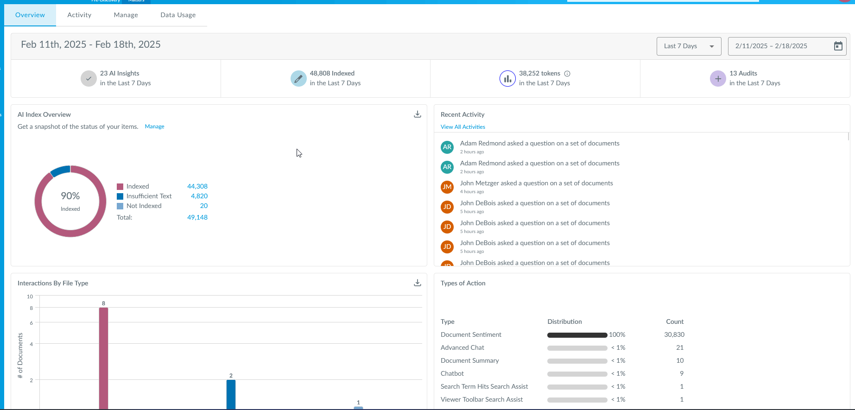Click the Manage link in AI Index Overview
This screenshot has width=855, height=410.
point(154,126)
